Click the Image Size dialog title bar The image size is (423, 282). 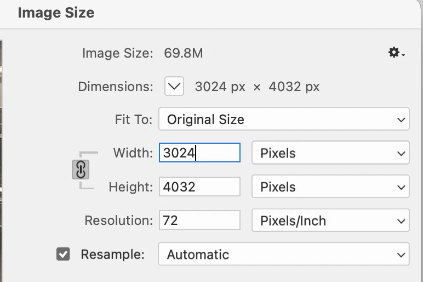click(x=210, y=14)
